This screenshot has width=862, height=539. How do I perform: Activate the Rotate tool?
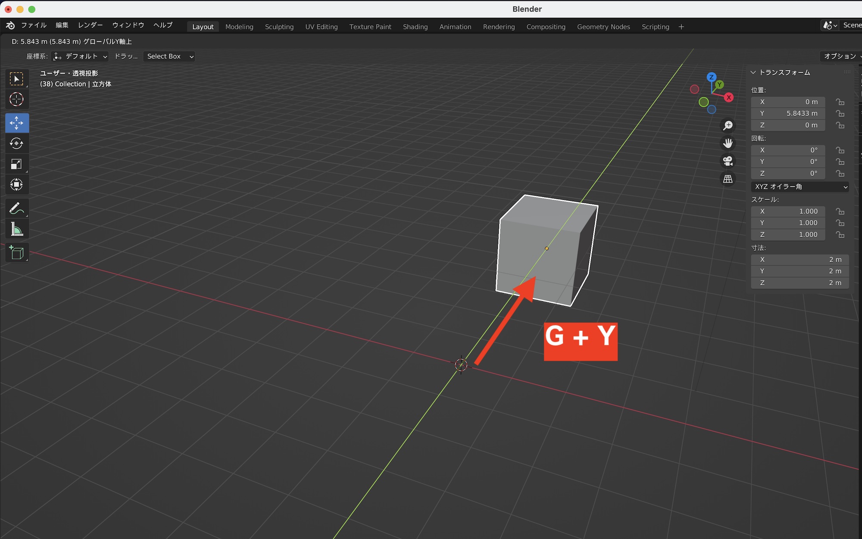16,143
